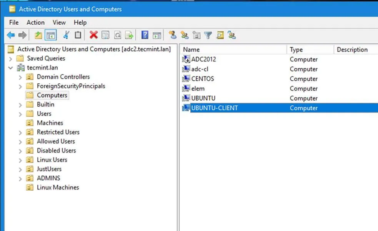Click the red Delete icon
This screenshot has height=231, width=378.
click(x=93, y=35)
